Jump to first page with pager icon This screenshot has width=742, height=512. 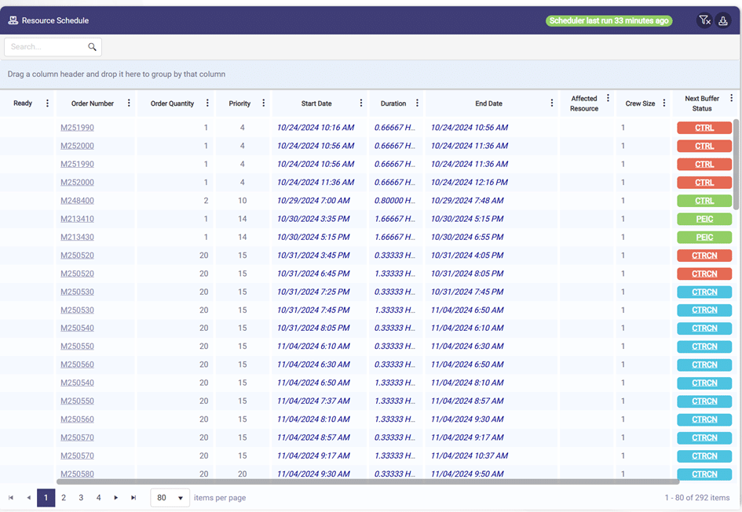pos(11,497)
